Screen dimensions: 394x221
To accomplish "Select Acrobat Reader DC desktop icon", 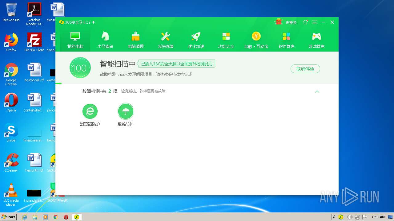I will (x=34, y=14).
